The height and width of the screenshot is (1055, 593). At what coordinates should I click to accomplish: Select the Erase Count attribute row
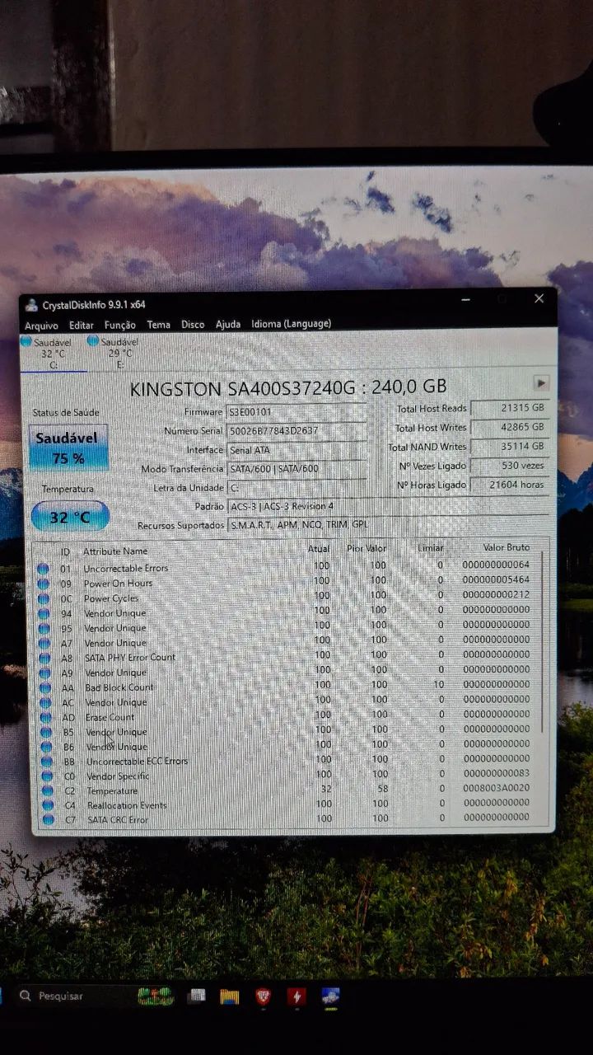click(x=288, y=716)
